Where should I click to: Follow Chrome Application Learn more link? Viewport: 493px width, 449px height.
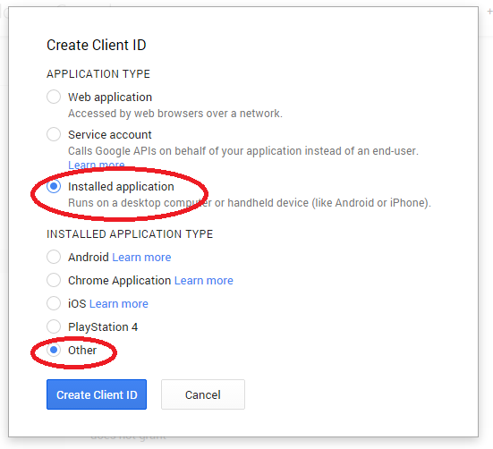pyautogui.click(x=204, y=281)
